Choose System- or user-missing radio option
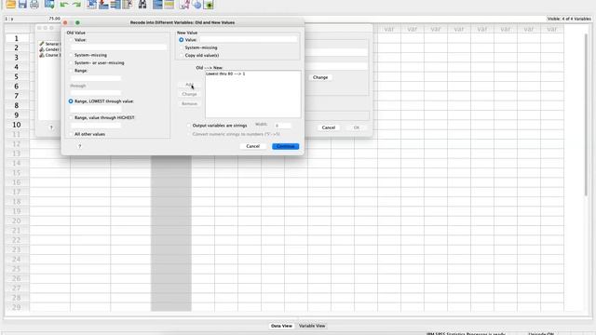This screenshot has width=596, height=335. pyautogui.click(x=71, y=62)
